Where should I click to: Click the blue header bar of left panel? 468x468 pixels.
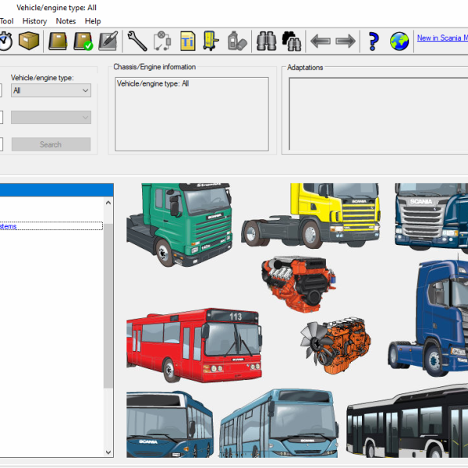(x=57, y=190)
